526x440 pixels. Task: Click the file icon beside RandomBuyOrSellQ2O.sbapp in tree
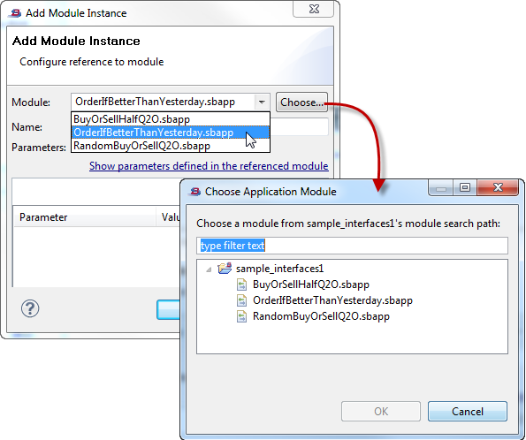click(241, 316)
